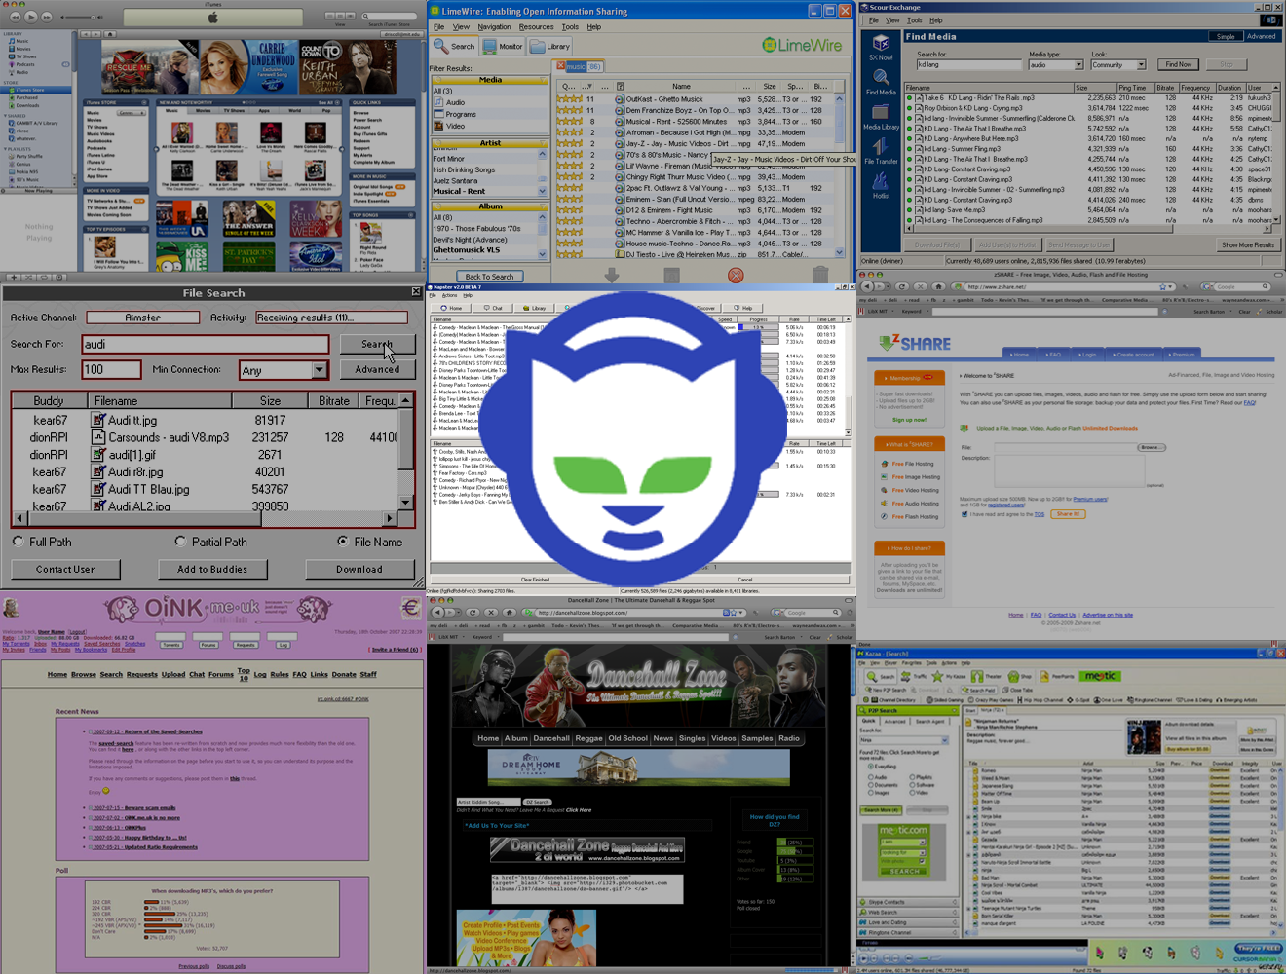
Task: Click Add to Buddies in Aimster
Action: coord(212,569)
